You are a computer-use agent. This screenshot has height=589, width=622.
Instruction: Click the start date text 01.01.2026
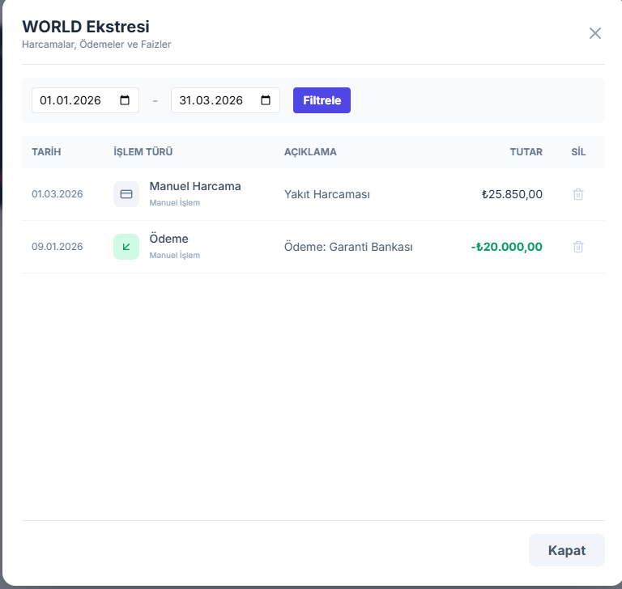tap(70, 100)
